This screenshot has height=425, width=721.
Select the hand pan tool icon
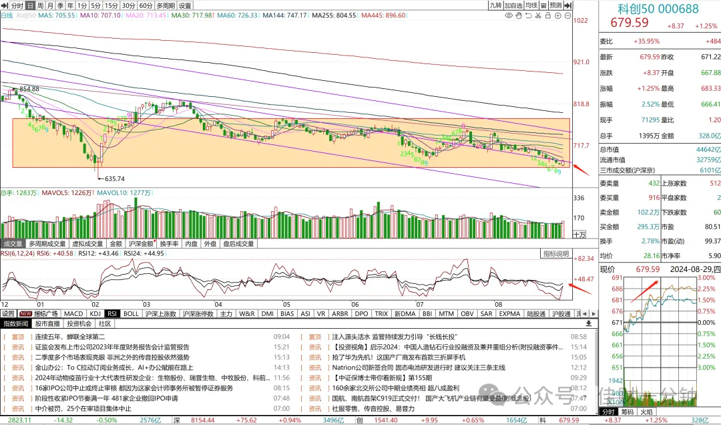tap(519, 15)
